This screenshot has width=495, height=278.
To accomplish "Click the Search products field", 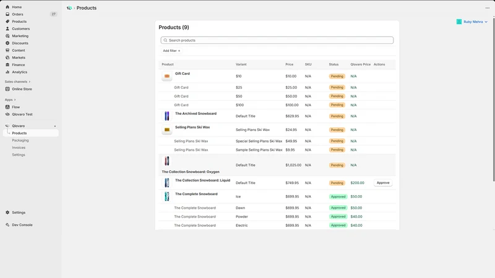I will click(x=277, y=40).
